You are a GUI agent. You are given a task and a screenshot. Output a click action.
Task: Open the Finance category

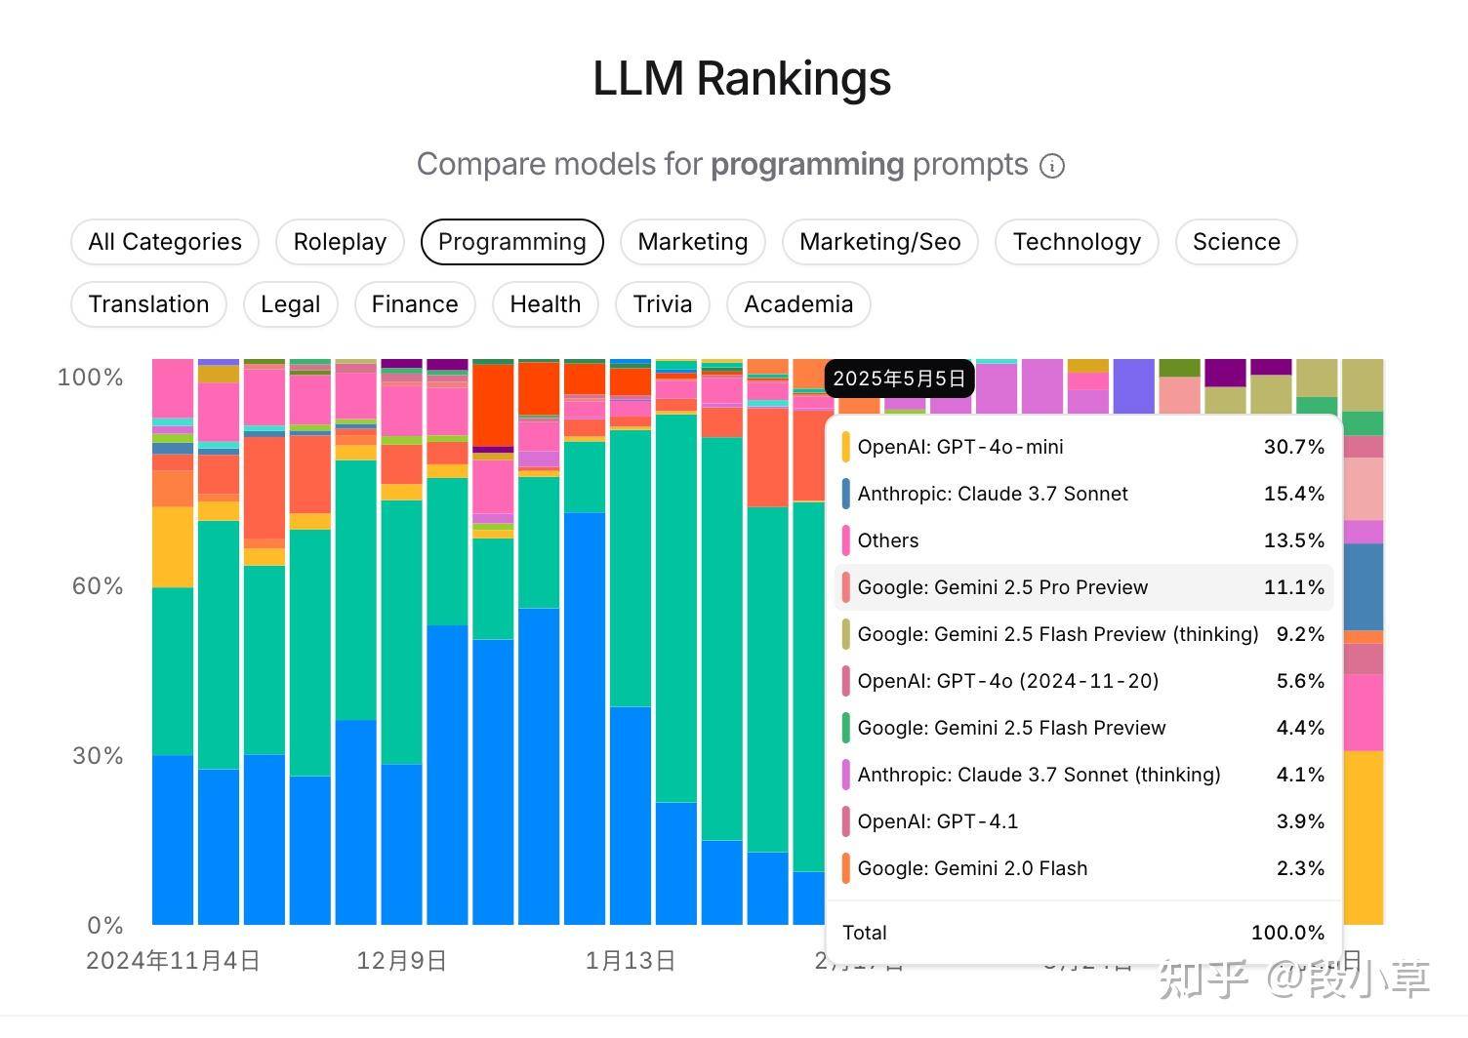(415, 304)
